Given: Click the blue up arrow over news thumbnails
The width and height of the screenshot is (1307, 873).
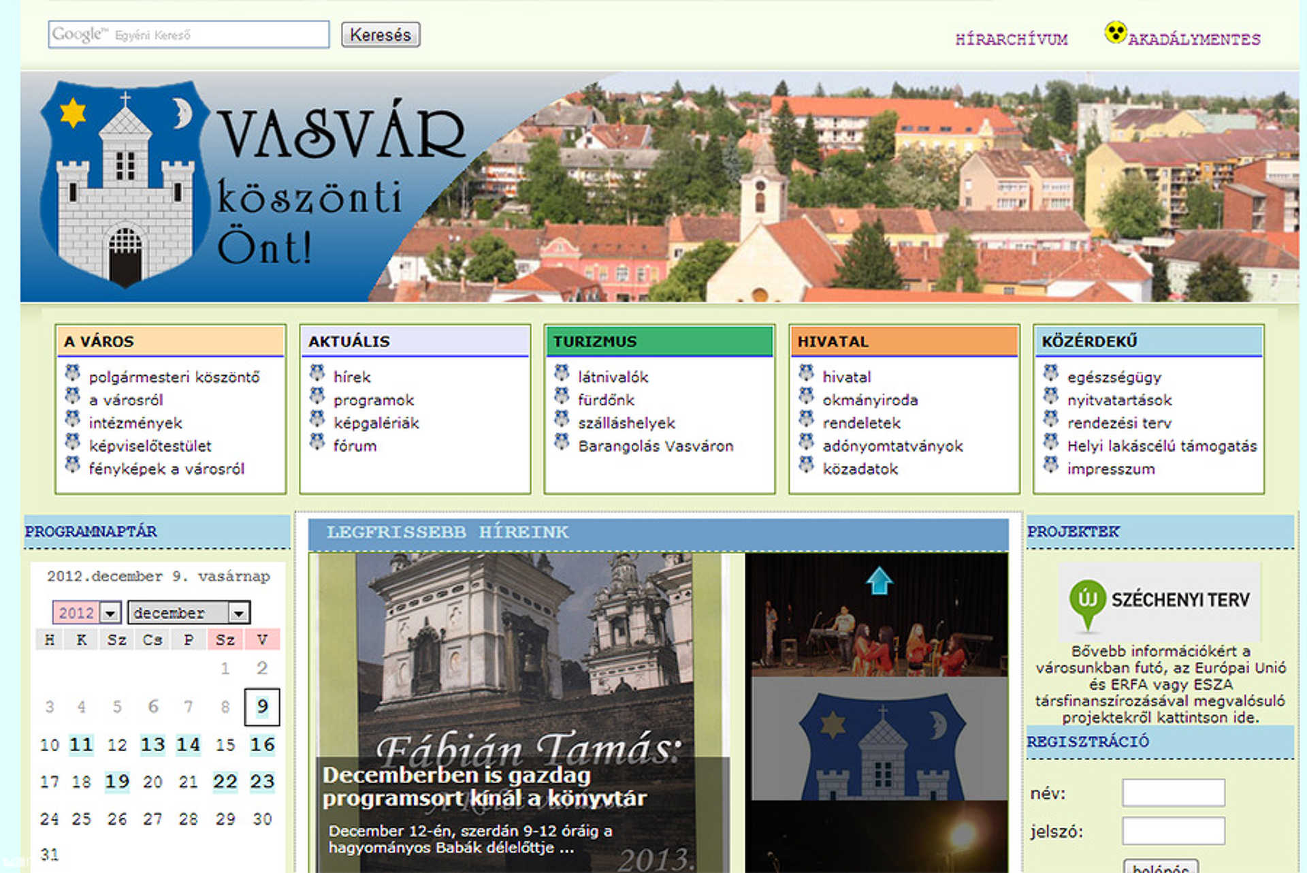Looking at the screenshot, I should [x=879, y=581].
